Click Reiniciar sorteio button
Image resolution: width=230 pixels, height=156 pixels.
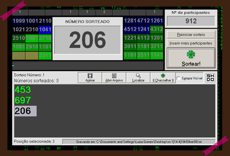pyautogui.click(x=191, y=35)
